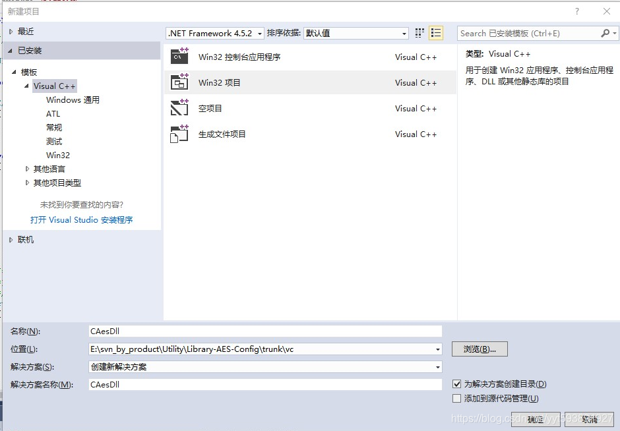This screenshot has height=431, width=620.
Task: Click the 取消 button
Action: [x=589, y=419]
